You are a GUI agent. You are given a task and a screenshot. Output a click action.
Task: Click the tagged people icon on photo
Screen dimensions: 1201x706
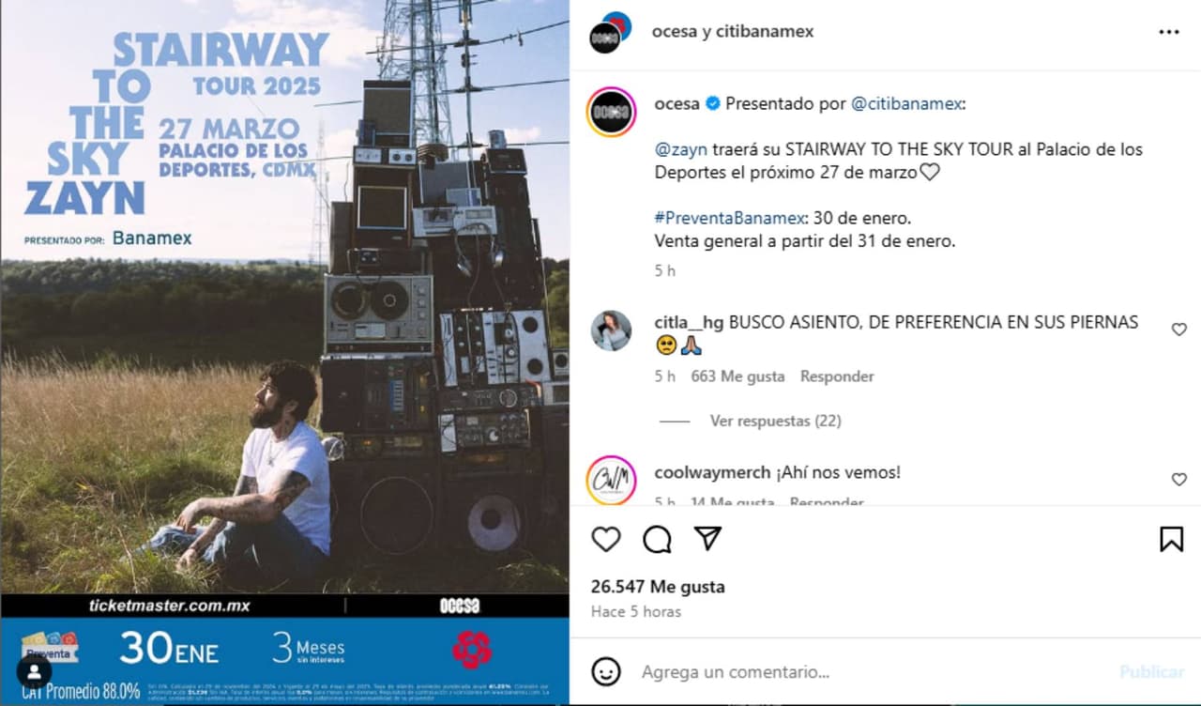[x=35, y=671]
